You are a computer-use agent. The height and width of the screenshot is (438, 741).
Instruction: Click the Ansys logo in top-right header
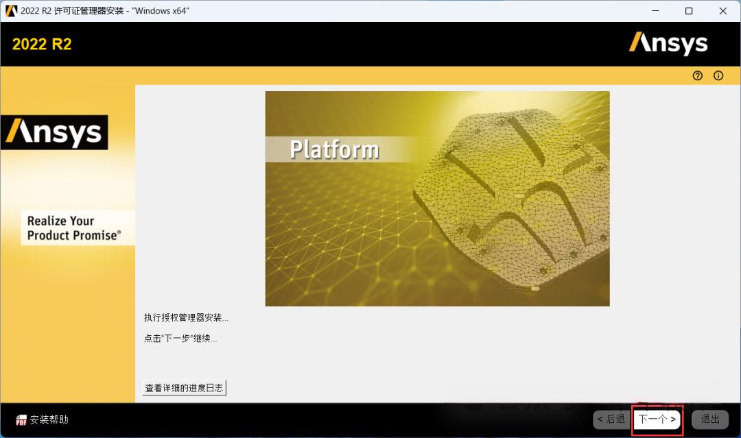668,43
